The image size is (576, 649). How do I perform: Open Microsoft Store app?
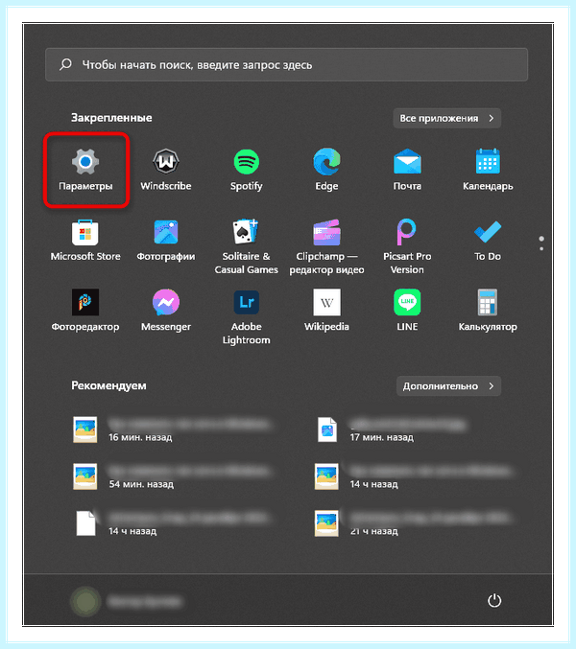point(85,241)
